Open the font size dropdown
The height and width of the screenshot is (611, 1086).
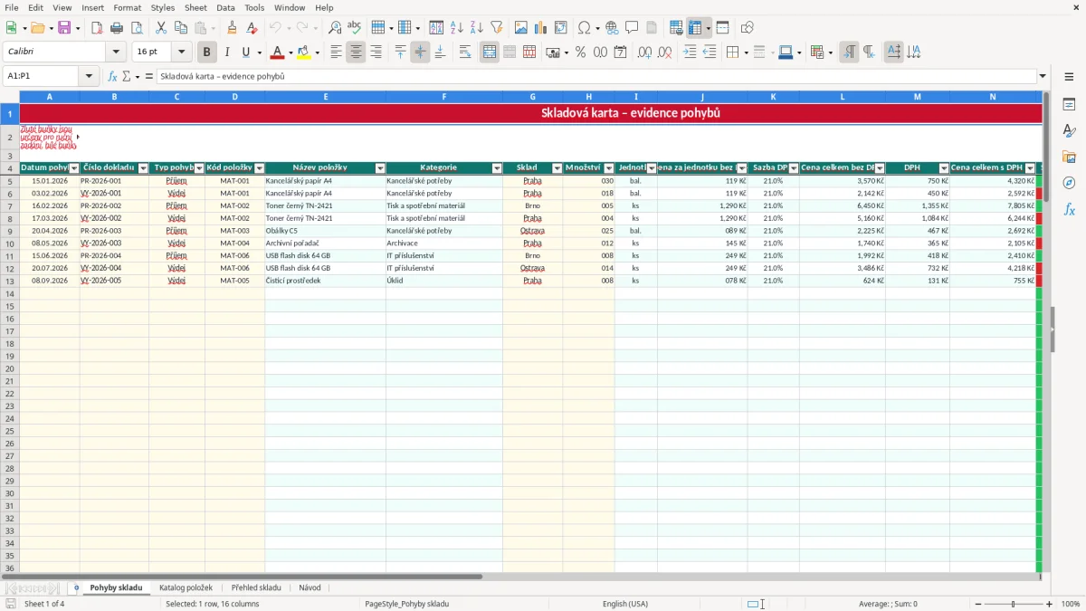click(181, 53)
